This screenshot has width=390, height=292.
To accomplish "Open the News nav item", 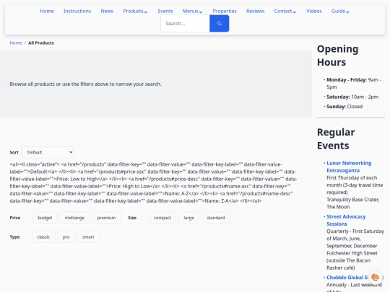I will pos(107,11).
